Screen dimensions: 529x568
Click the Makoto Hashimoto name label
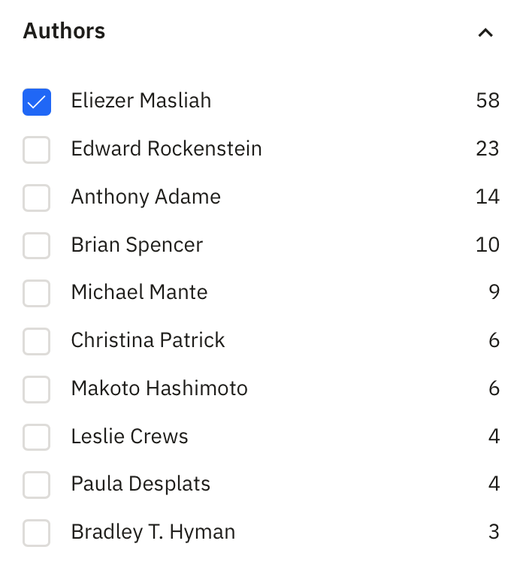[159, 388]
